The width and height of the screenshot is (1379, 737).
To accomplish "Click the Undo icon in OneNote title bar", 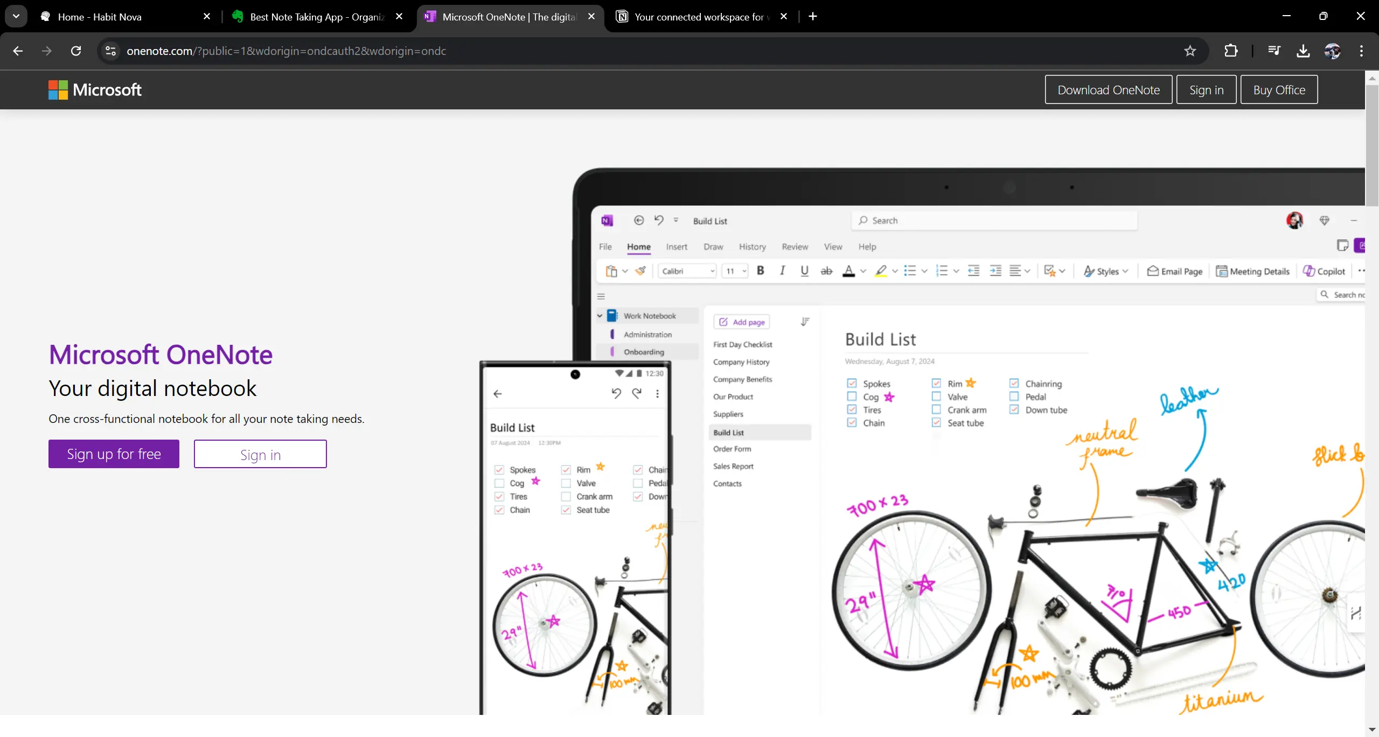I will [x=659, y=220].
